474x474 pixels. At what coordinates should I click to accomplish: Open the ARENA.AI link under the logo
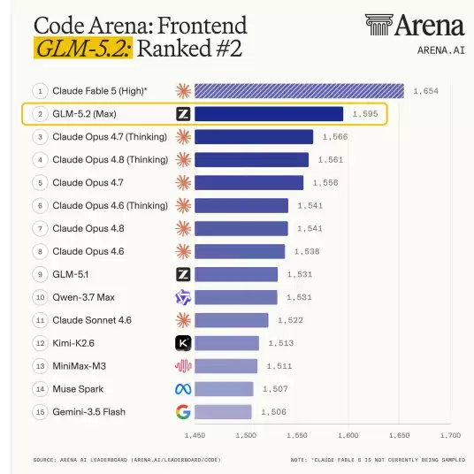coord(441,50)
